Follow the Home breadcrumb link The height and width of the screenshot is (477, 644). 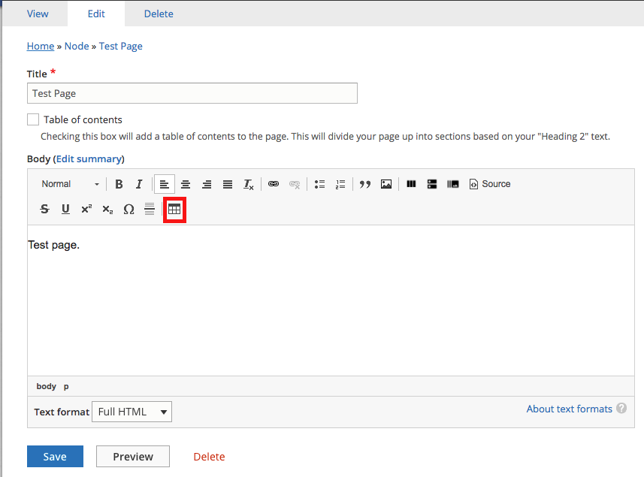[41, 46]
